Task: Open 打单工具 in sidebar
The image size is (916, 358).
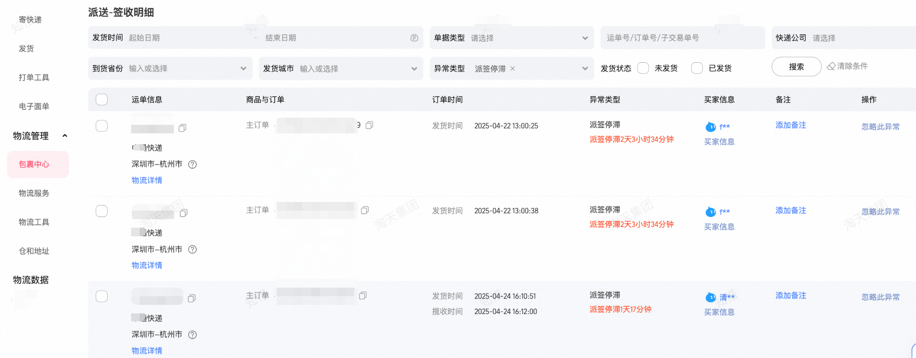Action: click(x=34, y=77)
